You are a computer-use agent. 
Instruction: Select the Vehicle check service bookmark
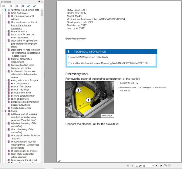point(21,108)
